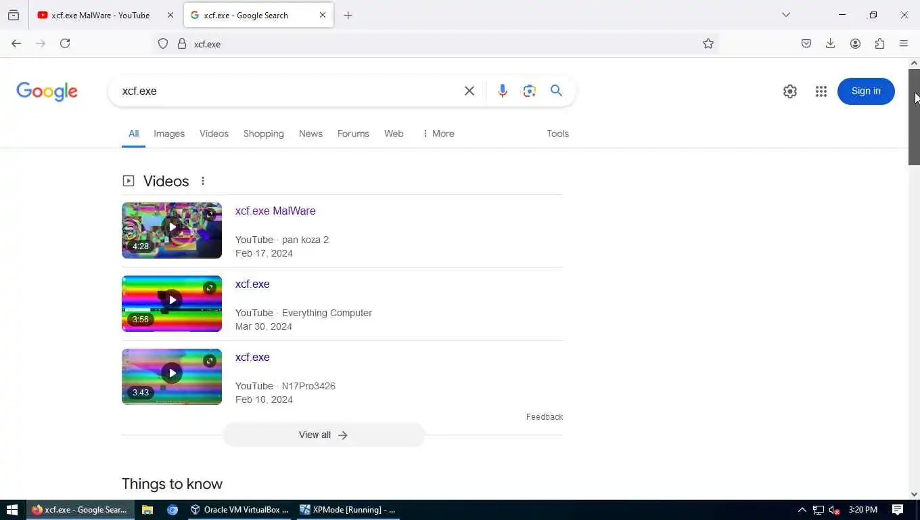The height and width of the screenshot is (520, 920).
Task: View all video results
Action: [x=323, y=435]
